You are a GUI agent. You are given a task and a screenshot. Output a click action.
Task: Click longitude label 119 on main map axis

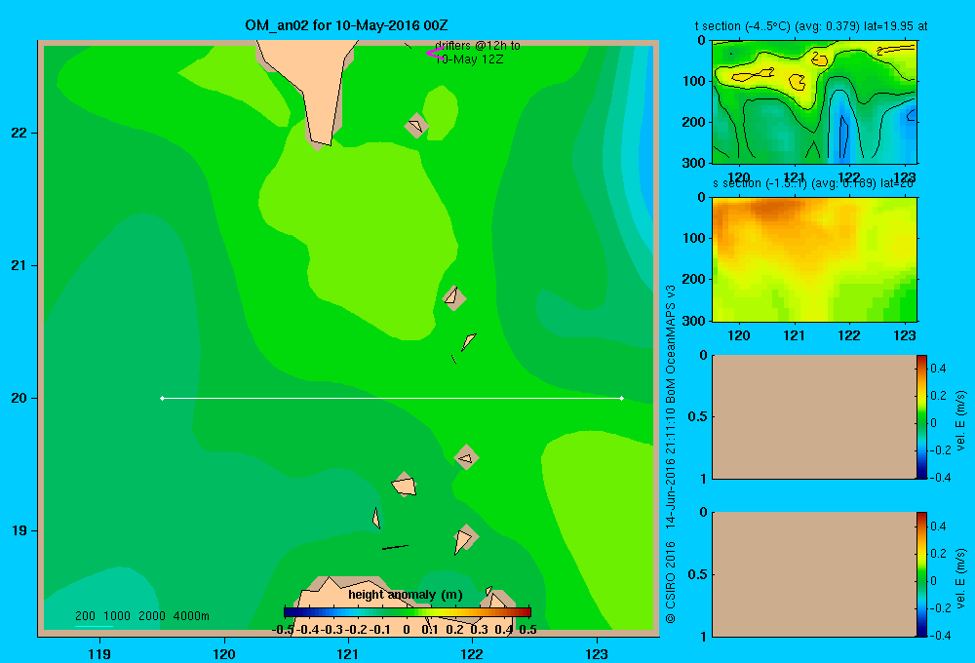click(99, 653)
